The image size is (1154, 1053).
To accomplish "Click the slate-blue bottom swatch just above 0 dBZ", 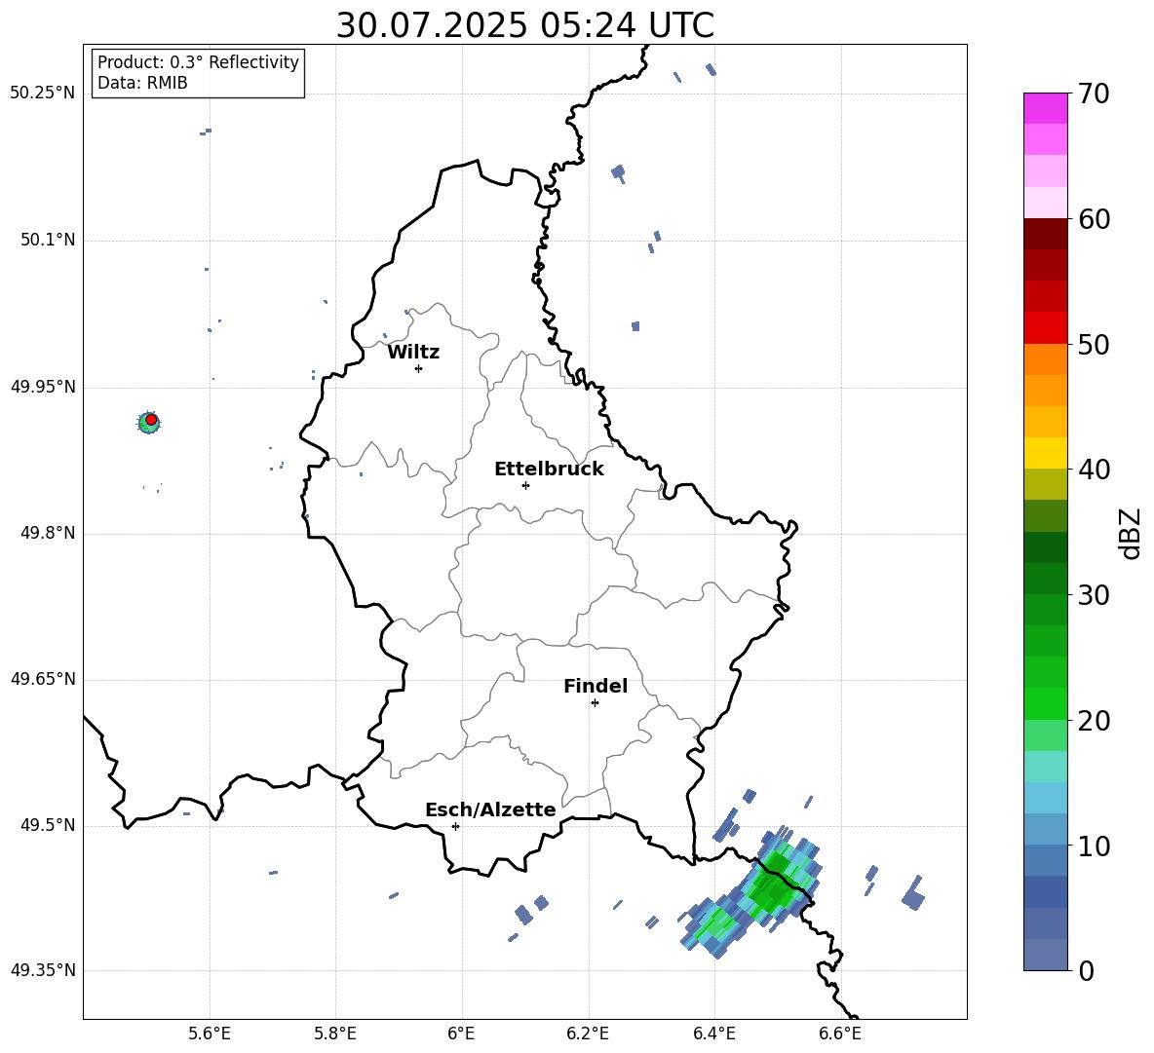I will coord(1046,955).
